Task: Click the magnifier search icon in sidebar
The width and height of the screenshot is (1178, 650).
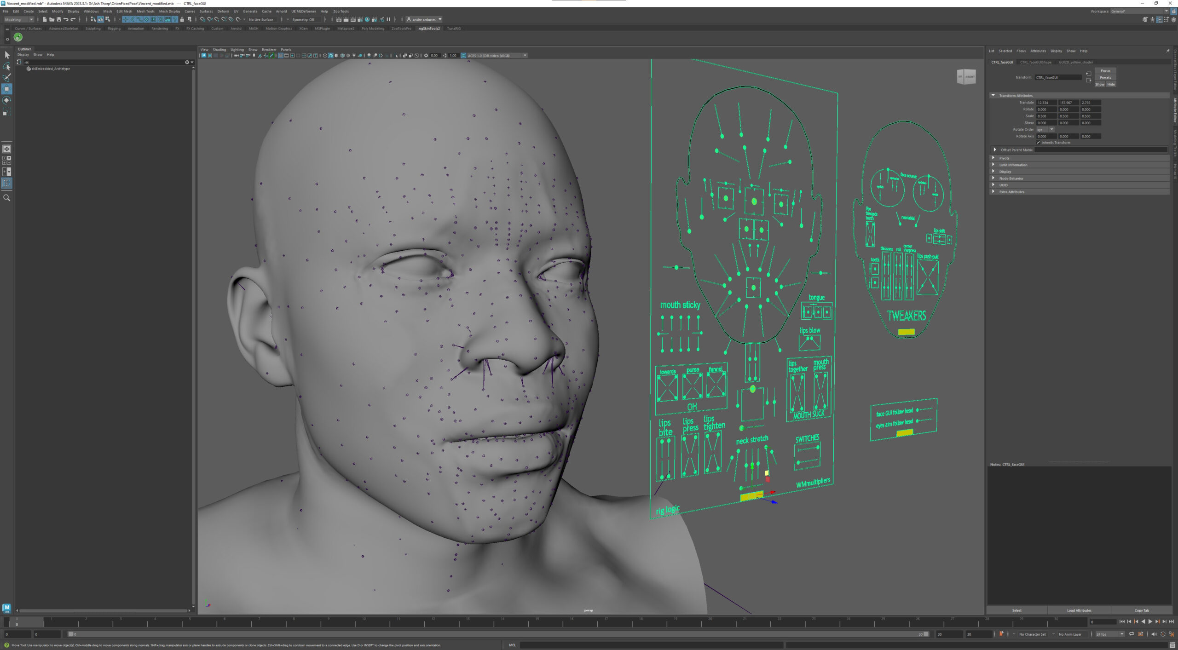Action: (7, 198)
